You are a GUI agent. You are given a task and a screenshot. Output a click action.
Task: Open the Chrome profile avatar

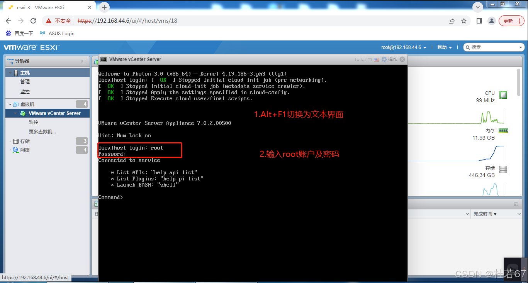[x=492, y=21]
